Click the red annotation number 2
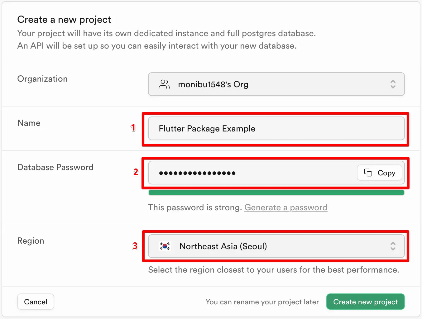The height and width of the screenshot is (319, 422). (136, 172)
